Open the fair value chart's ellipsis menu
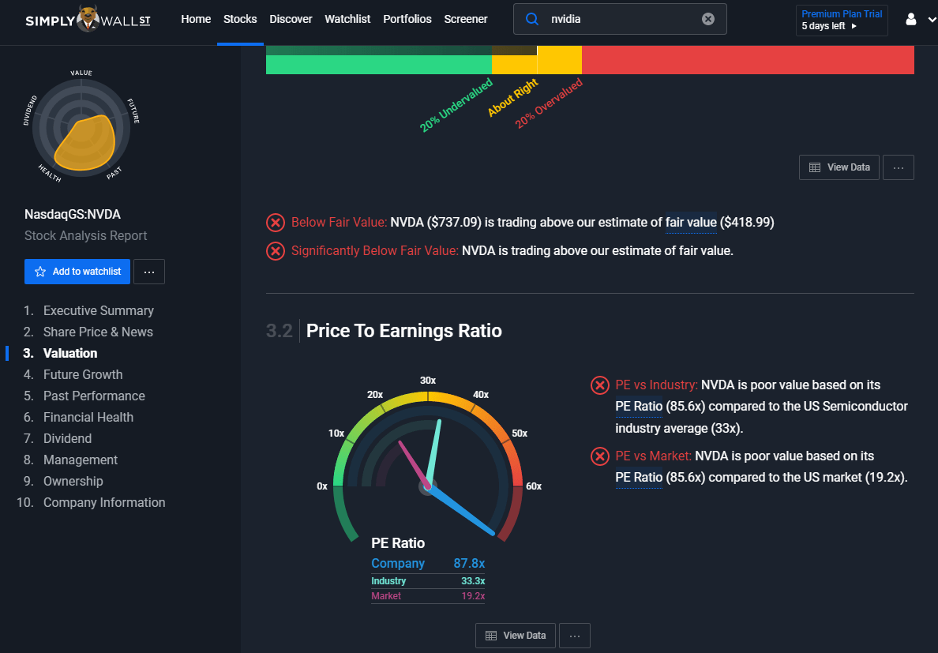This screenshot has height=653, width=938. (899, 167)
